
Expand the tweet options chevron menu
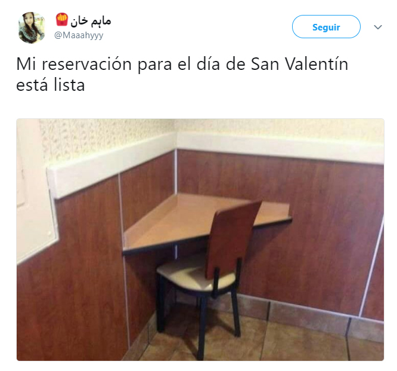[378, 27]
